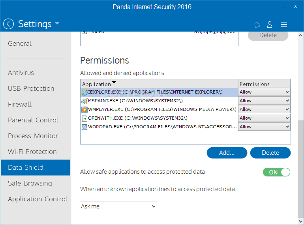Click the Windows Media Player icon
The height and width of the screenshot is (225, 304).
click(x=84, y=110)
